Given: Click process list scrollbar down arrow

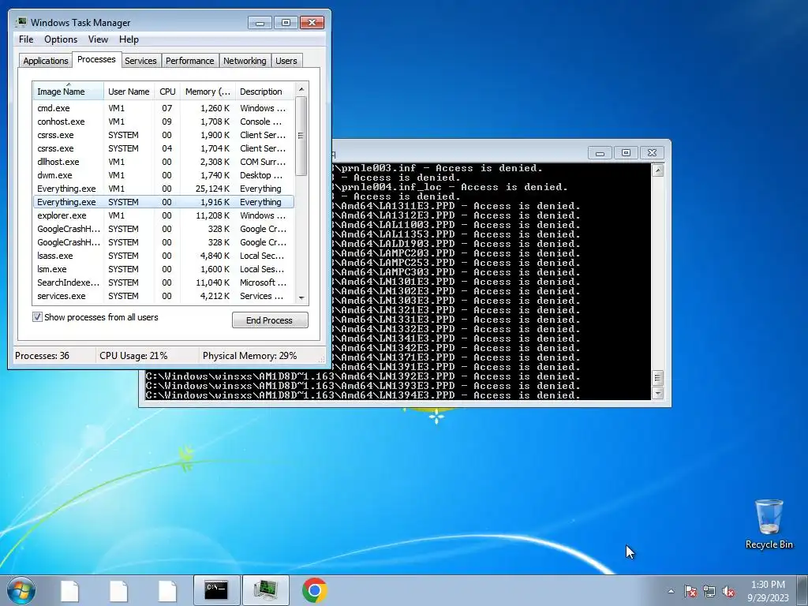Looking at the screenshot, I should [301, 297].
